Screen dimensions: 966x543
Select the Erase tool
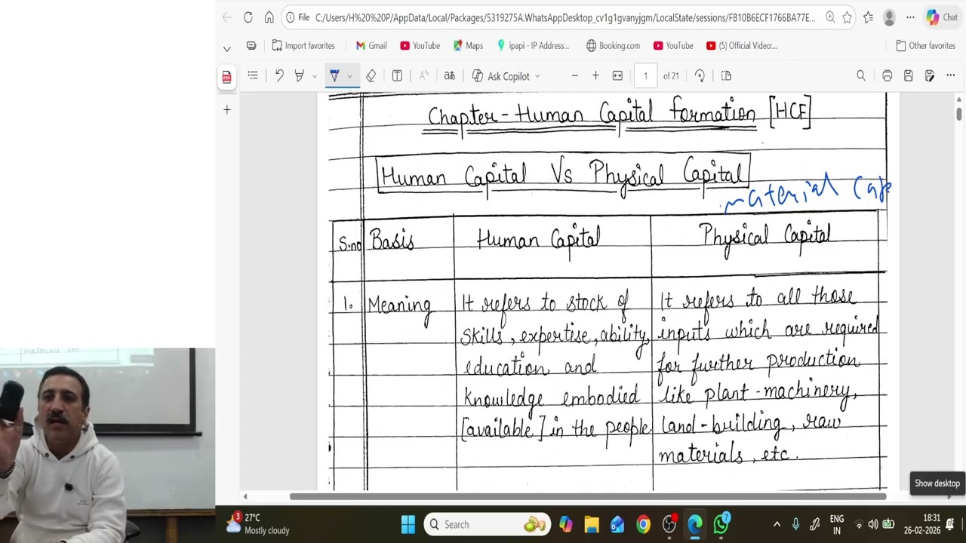tap(371, 75)
